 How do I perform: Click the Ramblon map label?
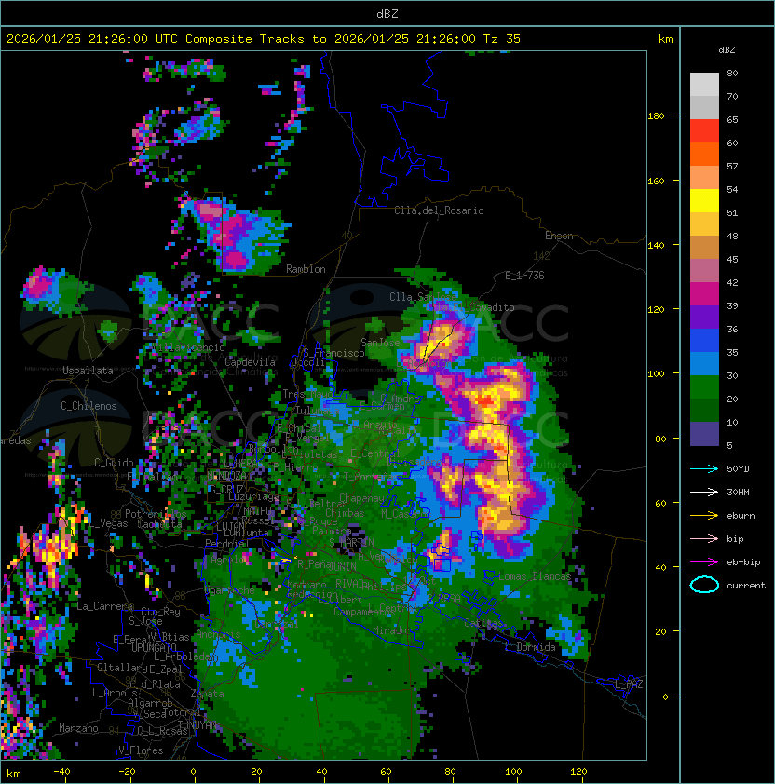[x=306, y=269]
